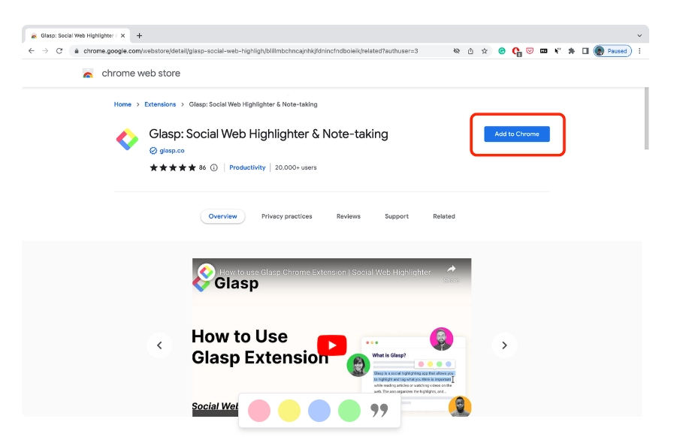Click the Paused profile button

612,51
